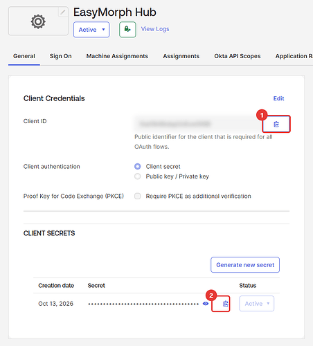Click the Secret column header
Screen dimensions: 313x346
(96, 286)
